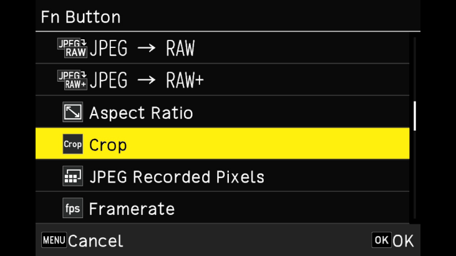Click the Aspect Ratio icon
456x256 pixels.
pos(72,113)
